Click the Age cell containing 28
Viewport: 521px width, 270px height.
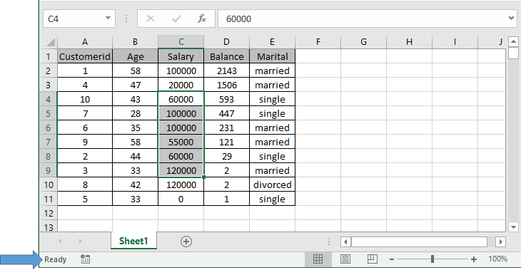click(135, 113)
